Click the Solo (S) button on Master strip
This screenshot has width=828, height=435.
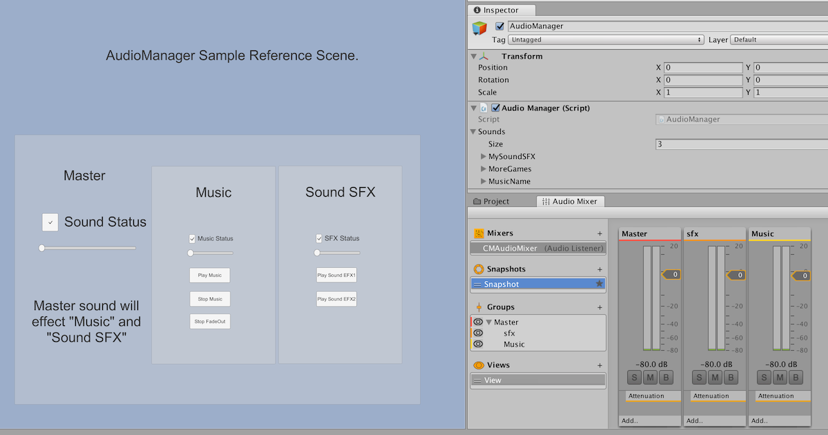pos(633,377)
